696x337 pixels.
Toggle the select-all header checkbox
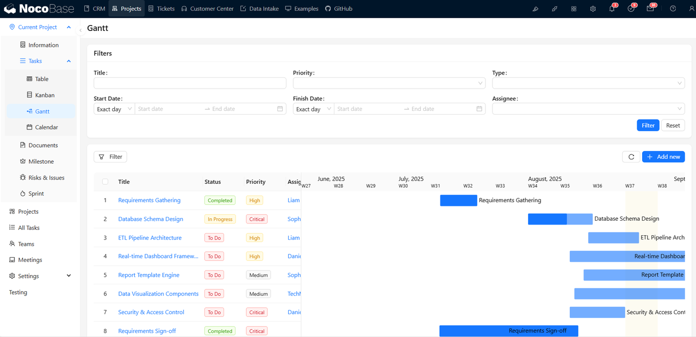[105, 182]
